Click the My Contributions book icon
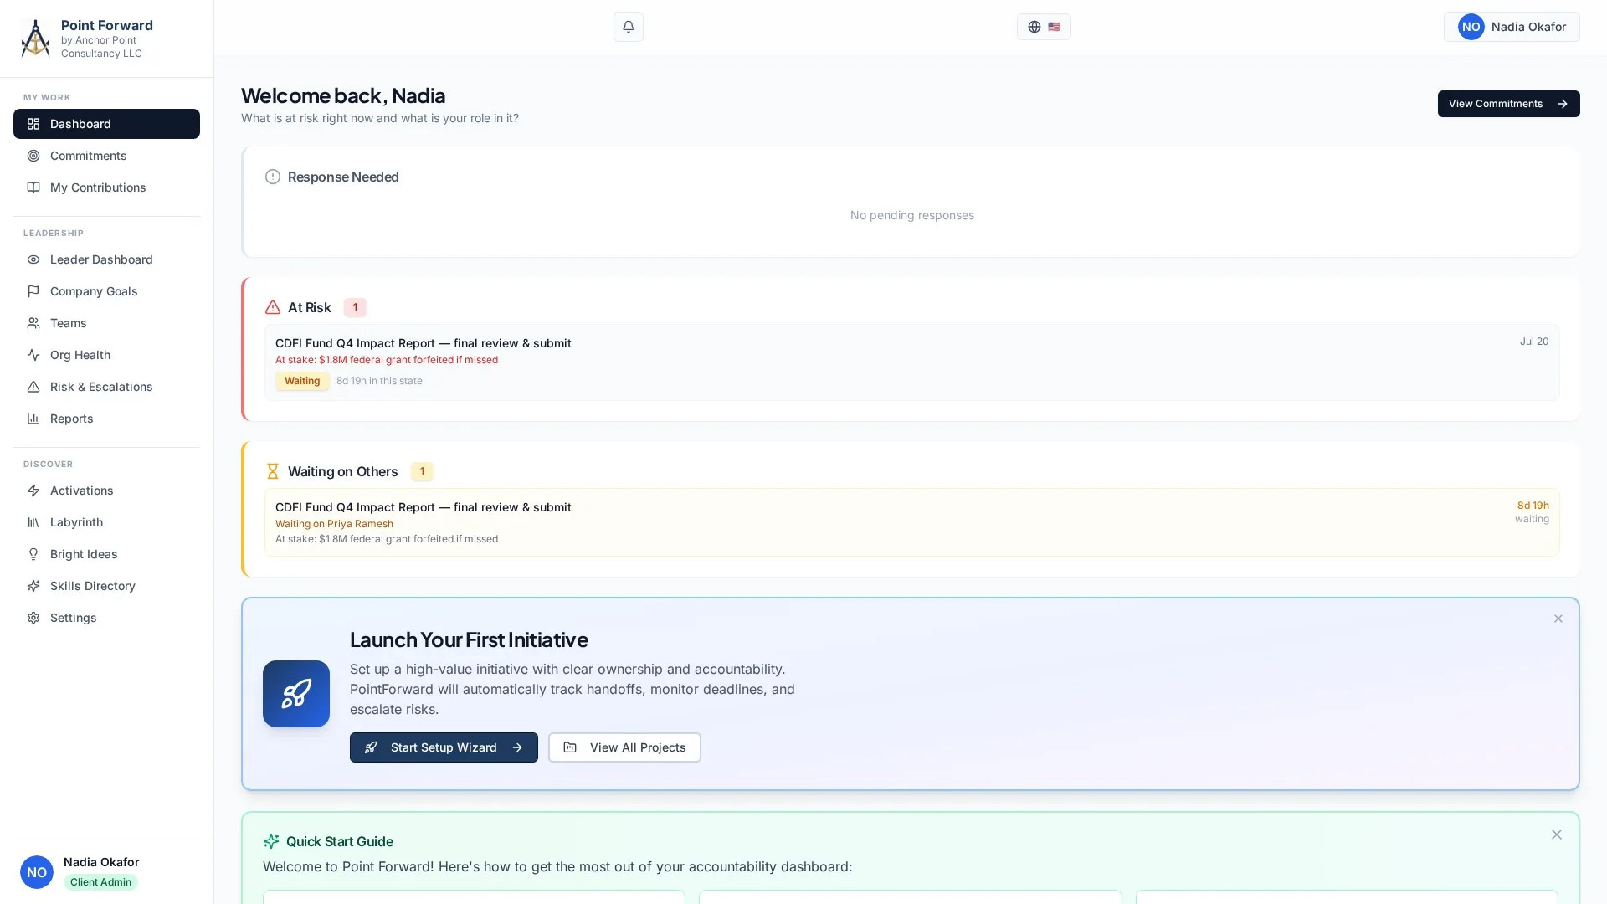This screenshot has height=904, width=1607. click(33, 187)
